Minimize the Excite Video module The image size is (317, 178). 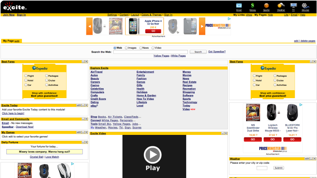pos(223,133)
